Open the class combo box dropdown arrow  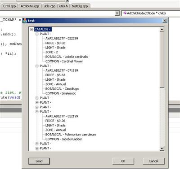[117, 13]
